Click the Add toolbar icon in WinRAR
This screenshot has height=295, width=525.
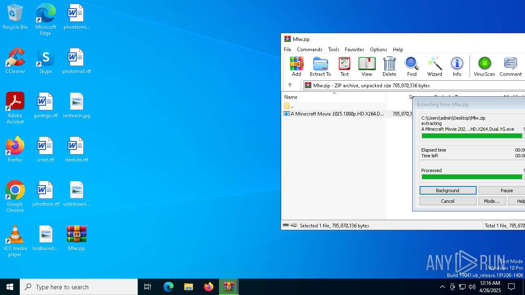pos(296,66)
